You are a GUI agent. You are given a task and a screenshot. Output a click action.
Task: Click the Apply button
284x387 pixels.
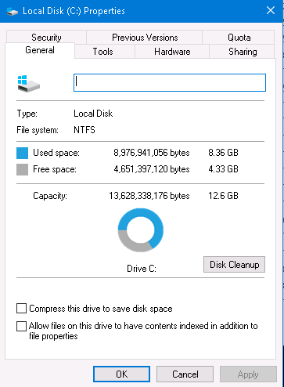(248, 374)
